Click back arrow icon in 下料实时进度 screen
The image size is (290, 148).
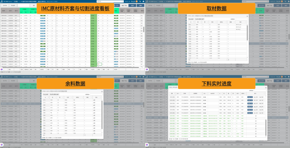285,76
